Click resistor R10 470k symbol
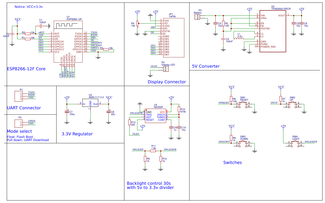The width and height of the screenshot is (325, 203). pyautogui.click(x=179, y=109)
